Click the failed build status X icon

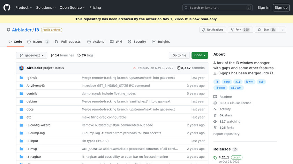pyautogui.click(x=134, y=68)
